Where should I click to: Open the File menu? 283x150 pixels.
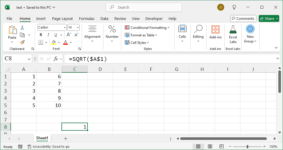click(x=9, y=19)
